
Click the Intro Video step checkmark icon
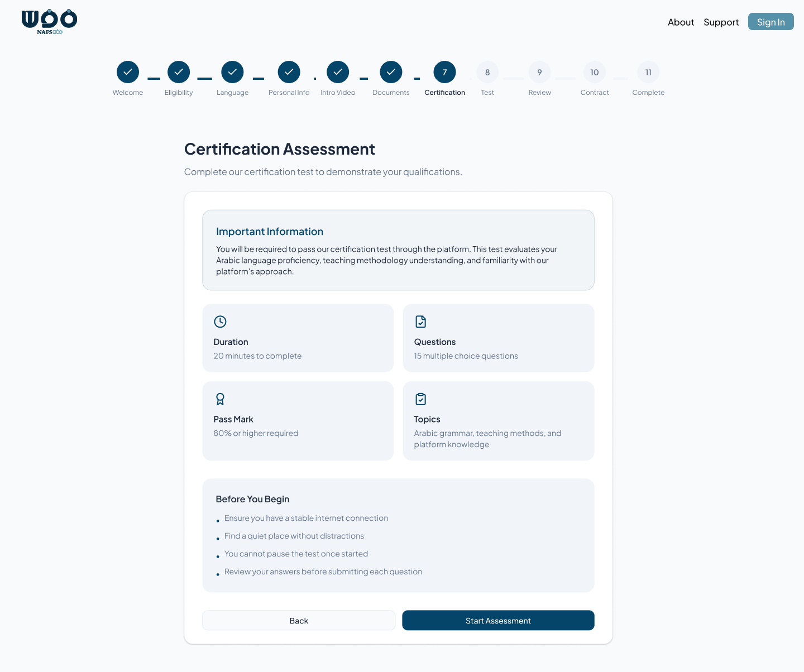click(x=338, y=72)
